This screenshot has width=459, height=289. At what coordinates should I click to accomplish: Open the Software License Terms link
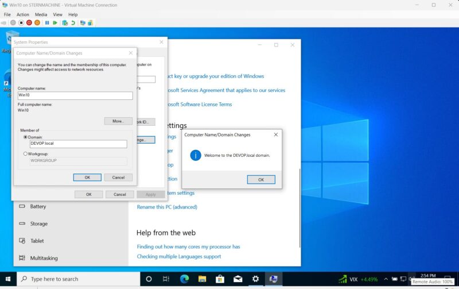click(x=200, y=105)
